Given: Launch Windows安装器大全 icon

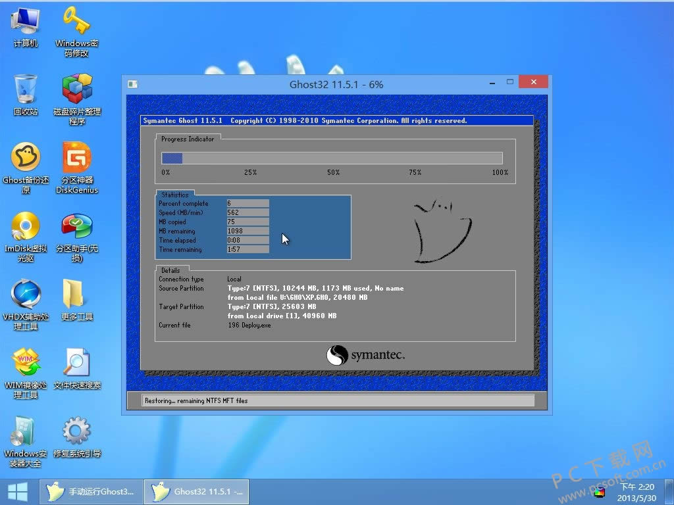Looking at the screenshot, I should (26, 432).
